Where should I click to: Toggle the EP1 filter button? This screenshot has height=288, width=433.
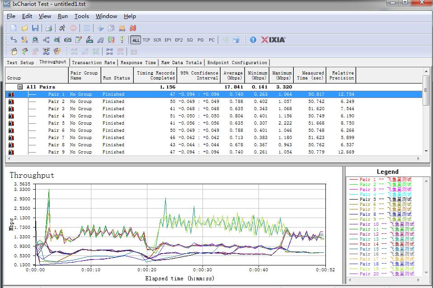click(168, 40)
